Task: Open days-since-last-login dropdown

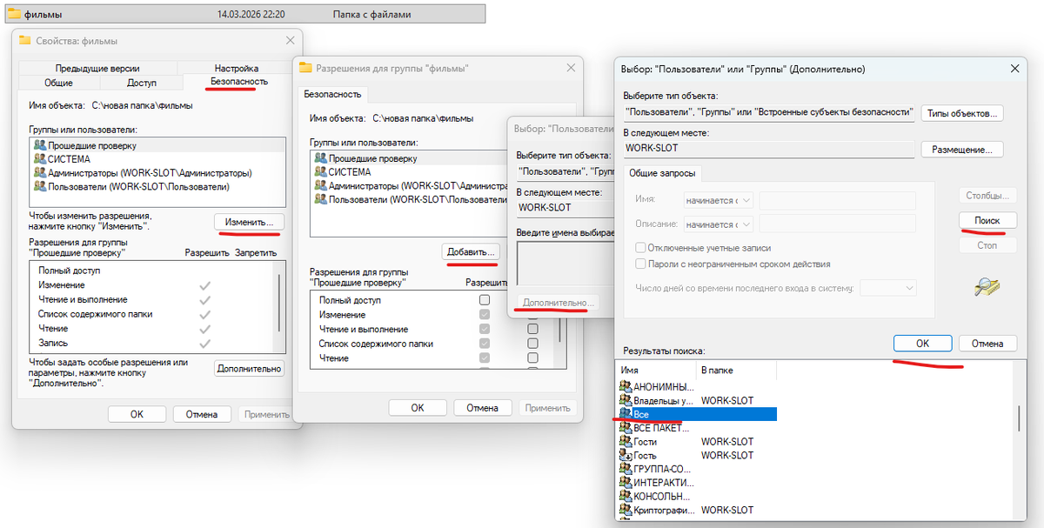Action: [x=888, y=288]
